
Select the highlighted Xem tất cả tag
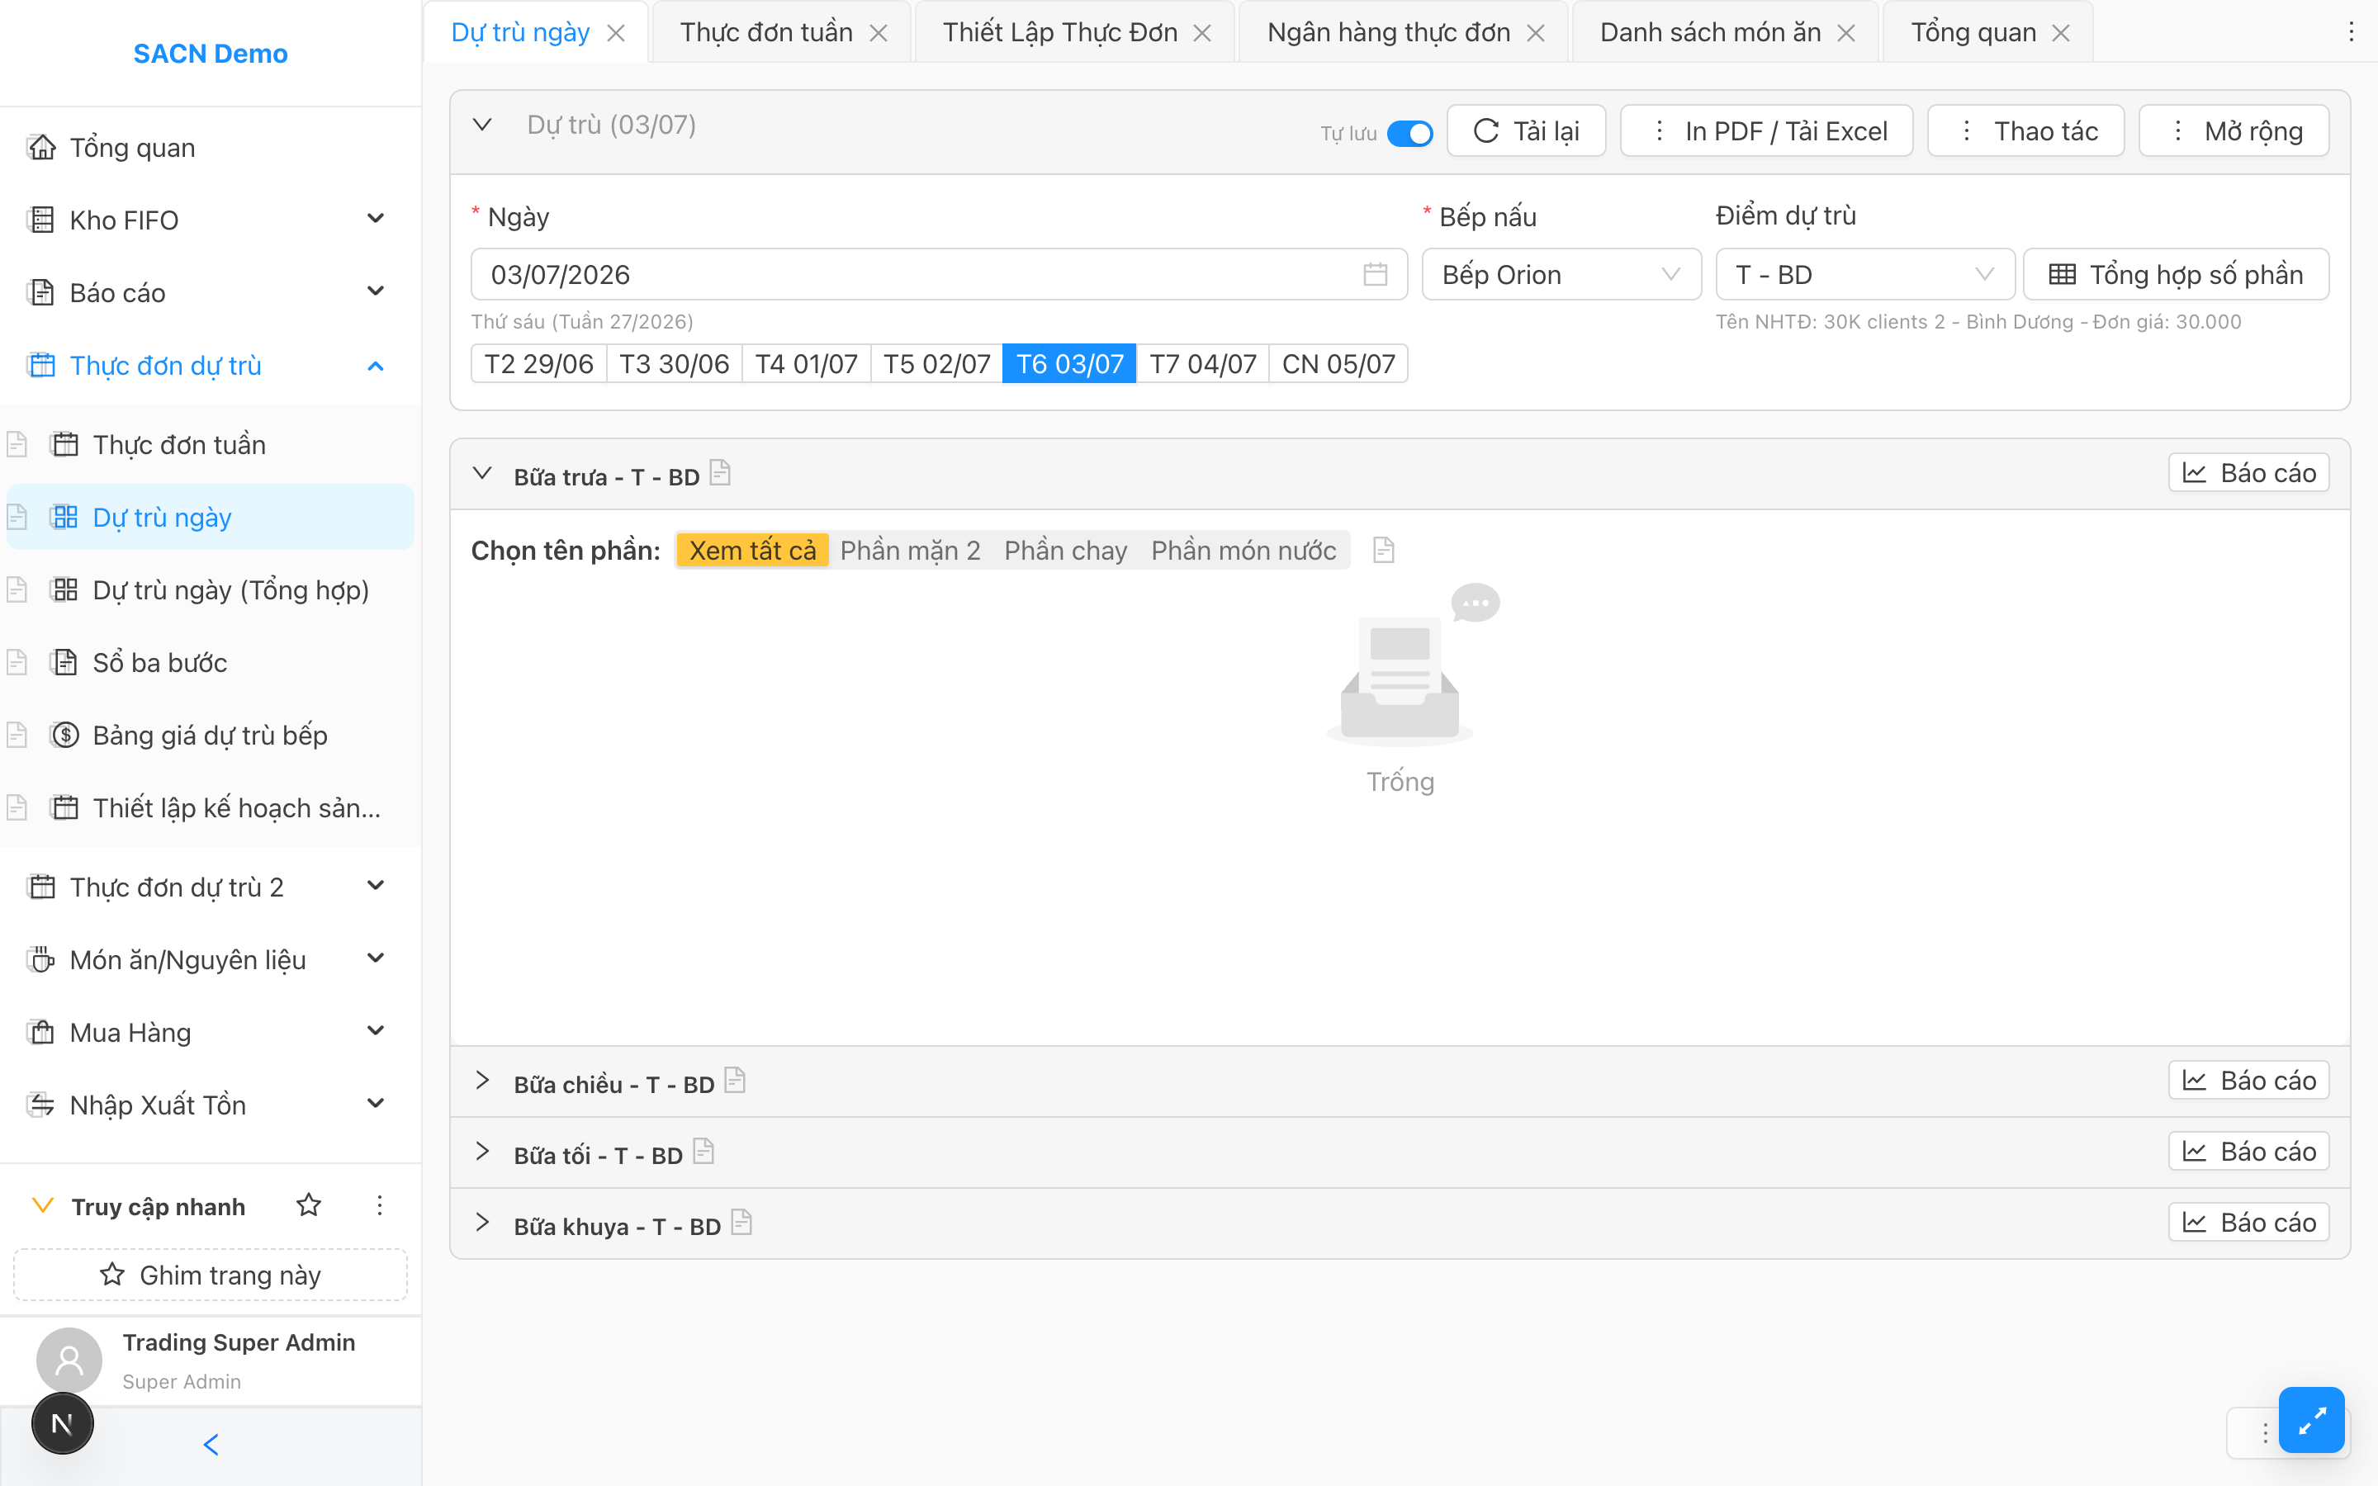tap(751, 551)
